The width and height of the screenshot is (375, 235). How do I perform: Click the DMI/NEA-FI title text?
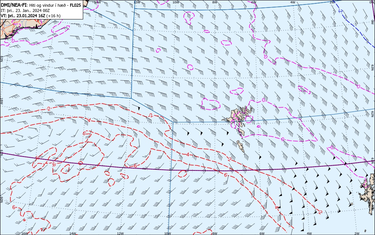(14, 5)
